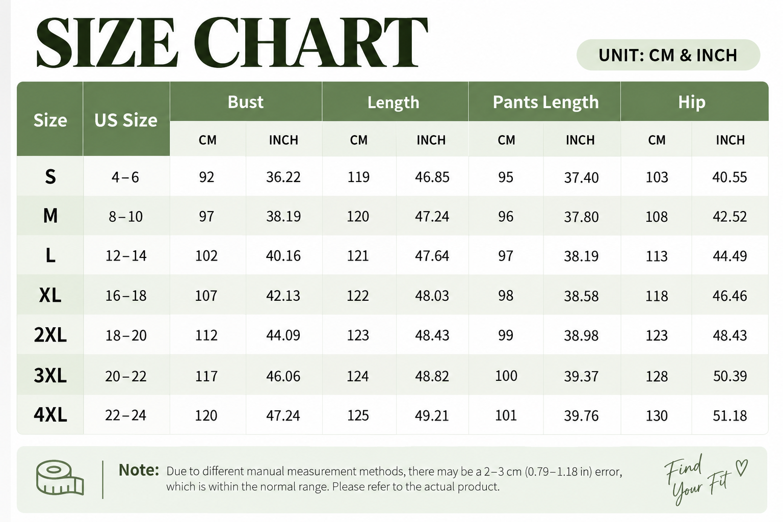
Task: Click the 4XL size label
Action: pos(50,415)
